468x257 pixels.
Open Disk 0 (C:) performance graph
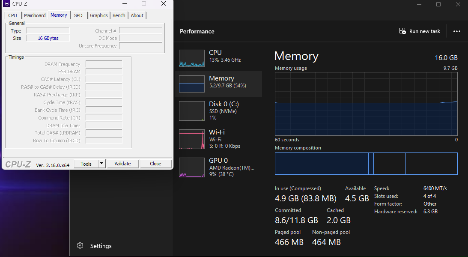(192, 111)
